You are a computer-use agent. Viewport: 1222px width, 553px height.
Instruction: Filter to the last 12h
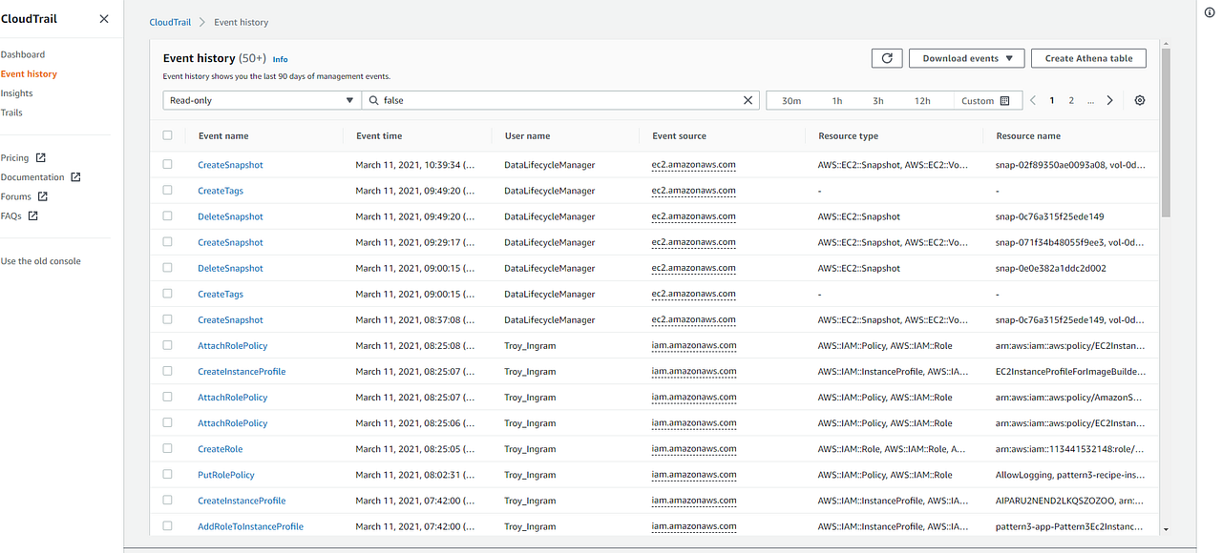(x=922, y=100)
